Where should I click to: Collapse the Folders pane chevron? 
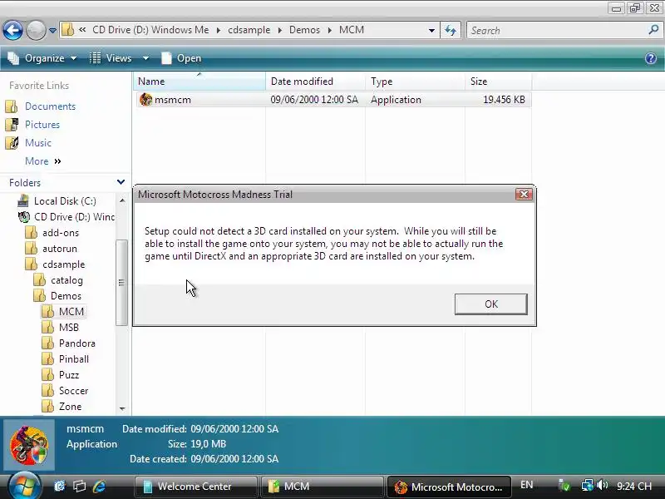tap(121, 182)
